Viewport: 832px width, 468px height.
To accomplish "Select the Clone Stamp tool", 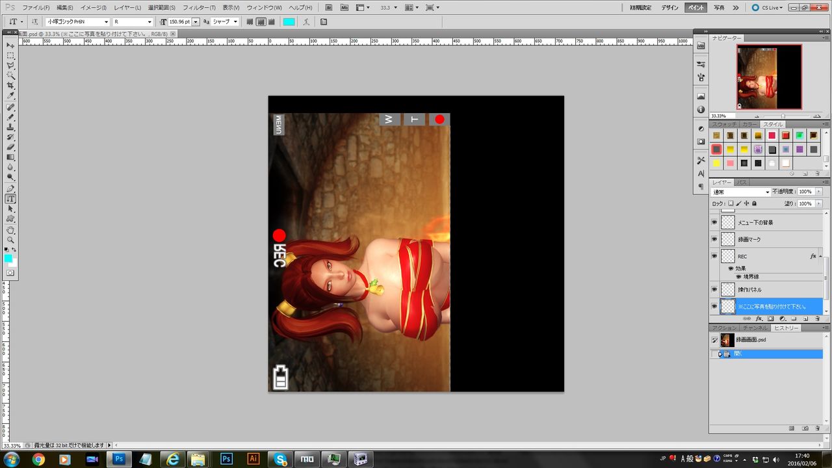I will [10, 127].
